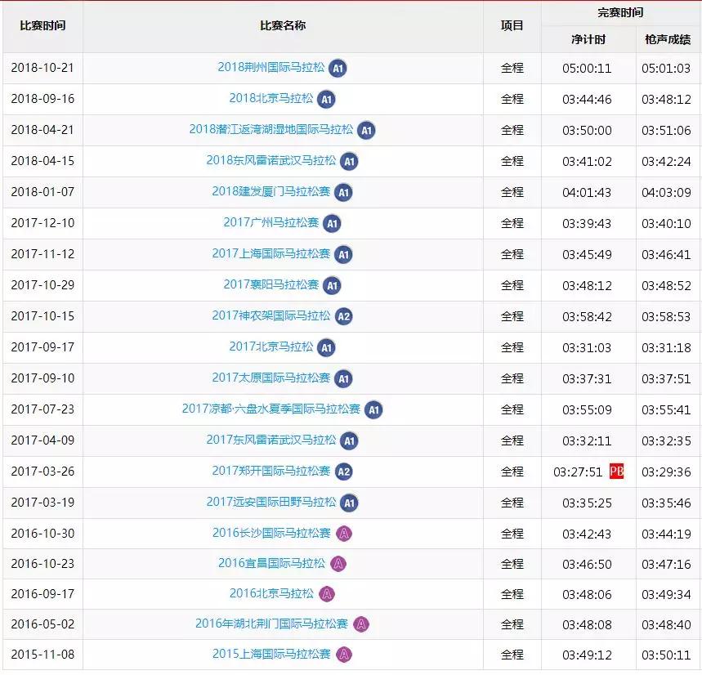Click A2 badge next to 2017郑开国际马拉松赛
The width and height of the screenshot is (702, 675).
point(343,472)
